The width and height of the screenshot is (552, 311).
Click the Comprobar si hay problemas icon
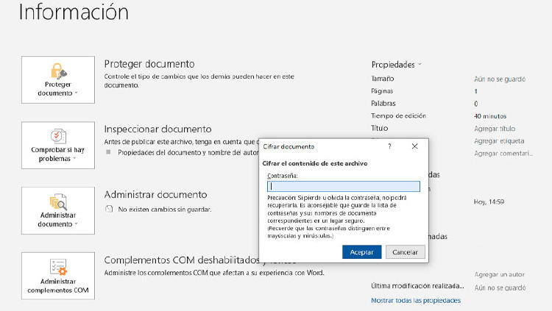pos(58,136)
